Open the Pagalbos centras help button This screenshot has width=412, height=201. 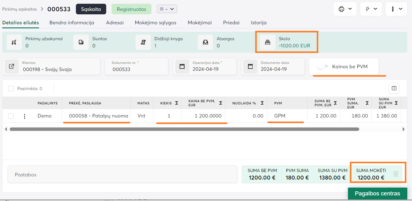point(377,194)
